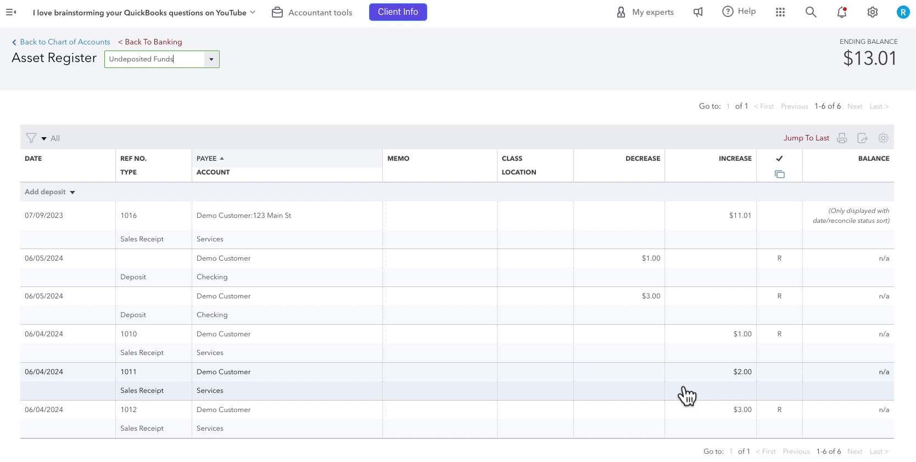Sort by the DATE column header
This screenshot has width=916, height=462.
click(x=33, y=159)
